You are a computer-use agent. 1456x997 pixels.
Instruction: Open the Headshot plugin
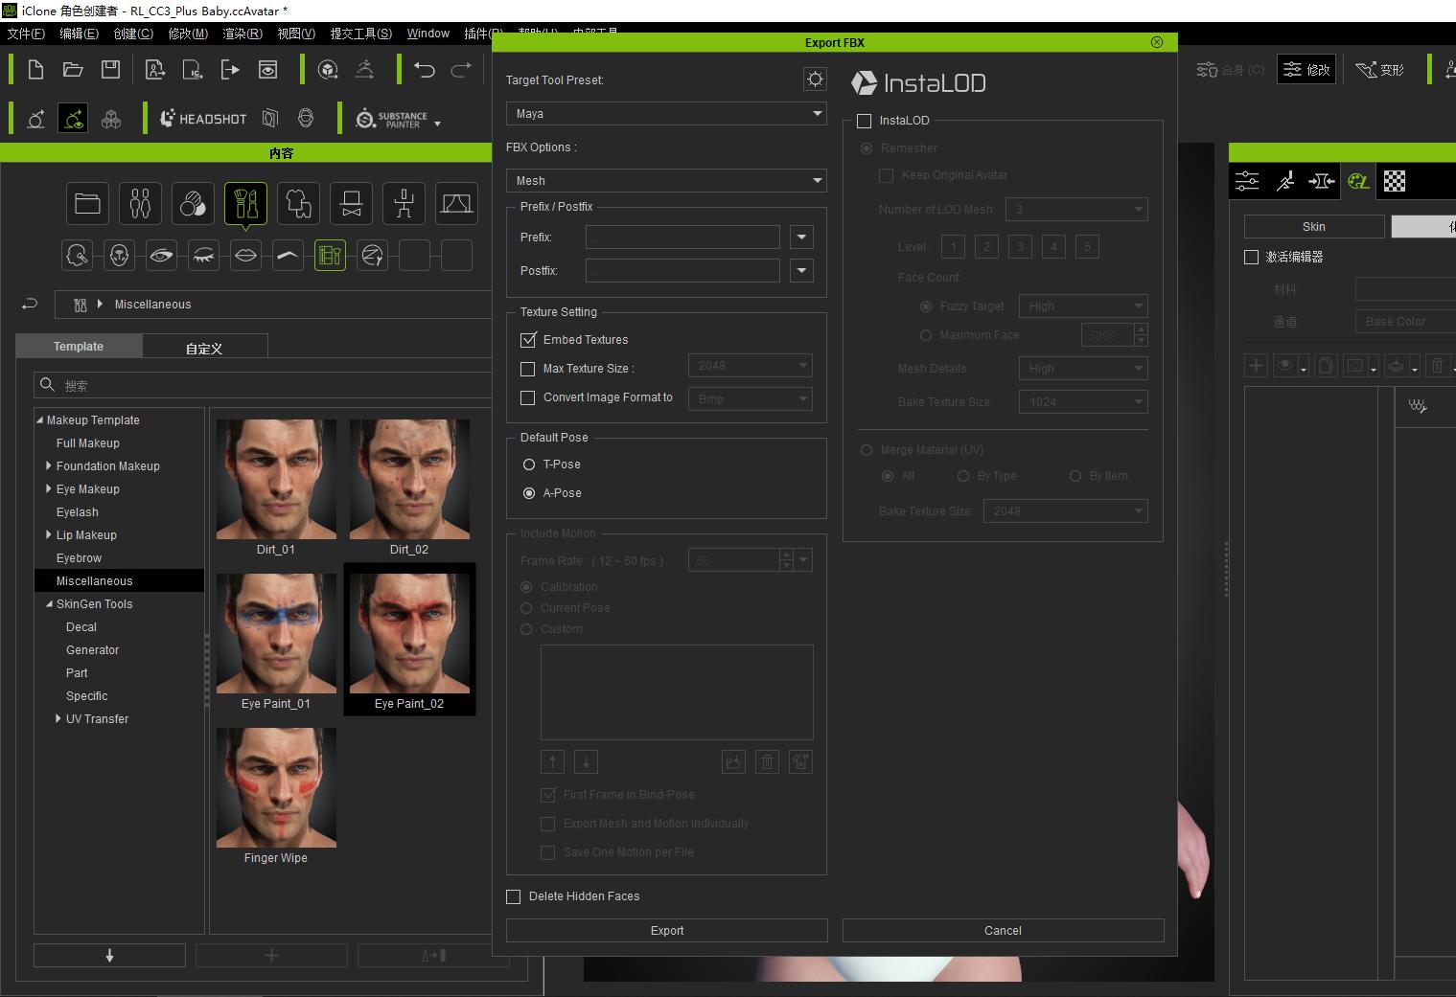[x=202, y=119]
